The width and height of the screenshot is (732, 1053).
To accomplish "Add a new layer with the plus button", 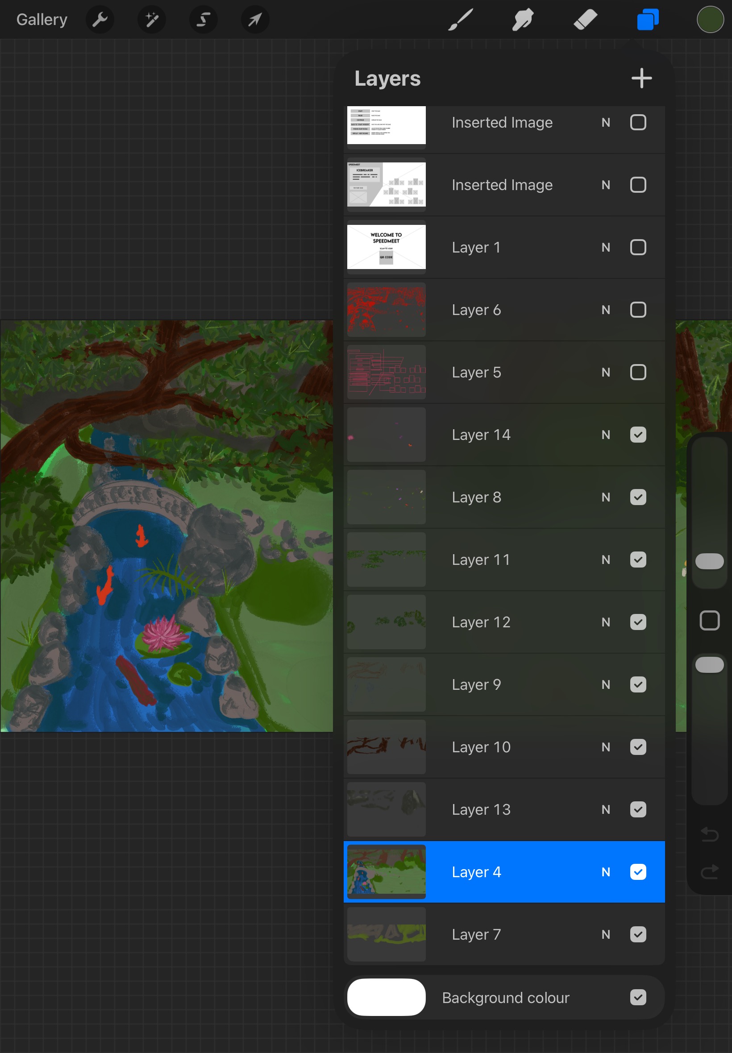I will click(641, 79).
